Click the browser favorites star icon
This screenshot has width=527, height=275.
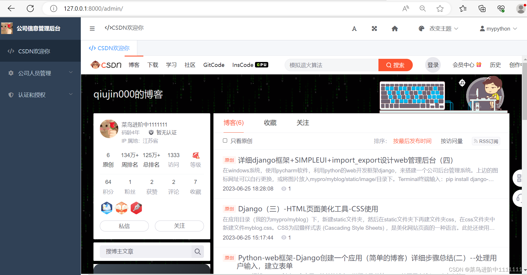point(440,8)
